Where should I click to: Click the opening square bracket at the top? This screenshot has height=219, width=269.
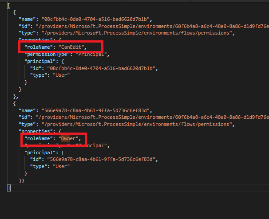click(x=9, y=6)
